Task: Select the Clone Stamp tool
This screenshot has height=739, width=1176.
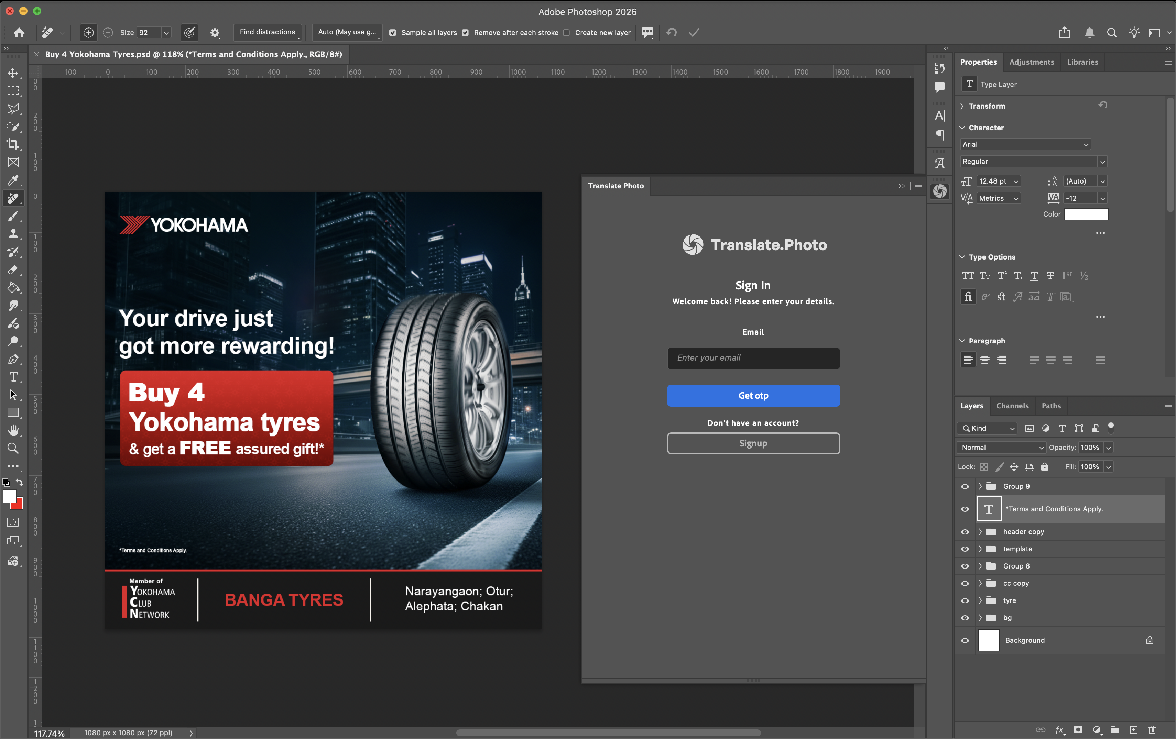Action: [x=13, y=234]
